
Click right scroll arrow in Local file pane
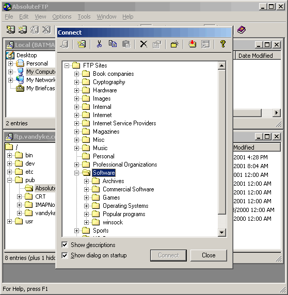tap(277, 113)
